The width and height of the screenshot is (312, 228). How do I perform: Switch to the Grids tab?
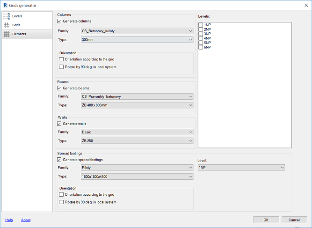click(x=16, y=25)
